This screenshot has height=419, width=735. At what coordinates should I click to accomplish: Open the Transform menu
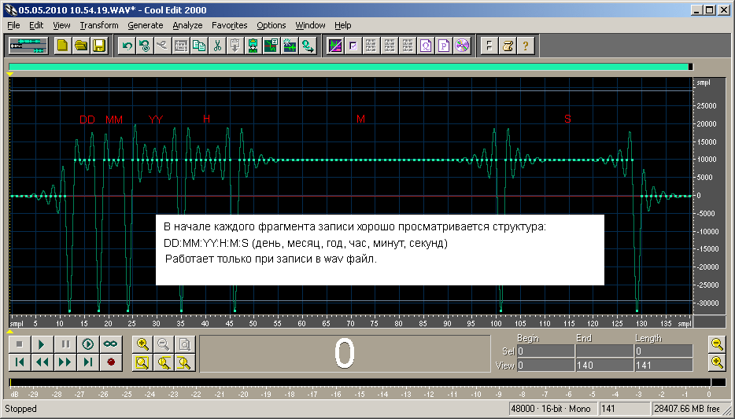pyautogui.click(x=99, y=25)
